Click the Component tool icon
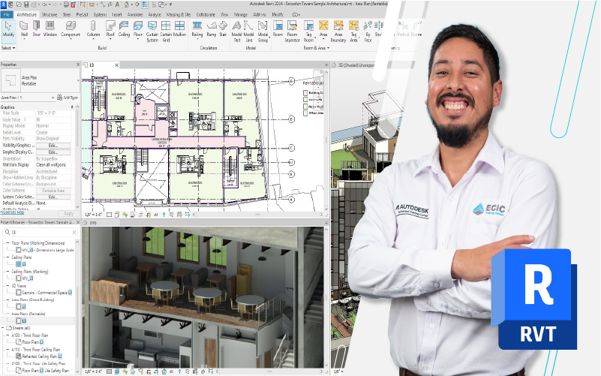The height and width of the screenshot is (376, 601). (x=70, y=29)
